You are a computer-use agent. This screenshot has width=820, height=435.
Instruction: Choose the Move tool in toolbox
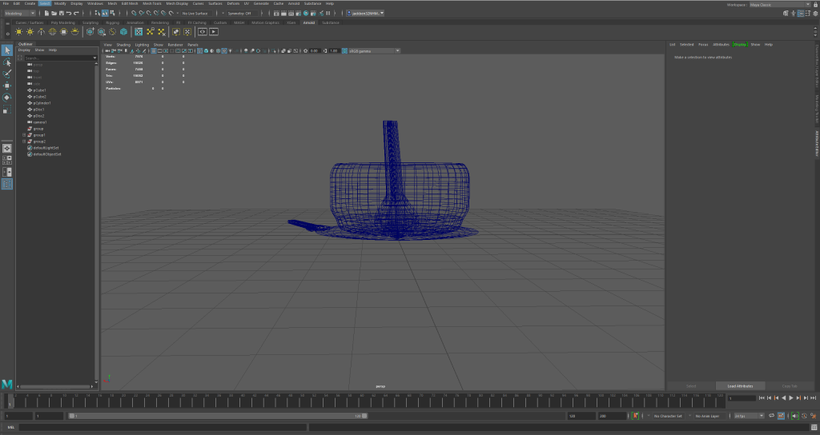point(7,86)
